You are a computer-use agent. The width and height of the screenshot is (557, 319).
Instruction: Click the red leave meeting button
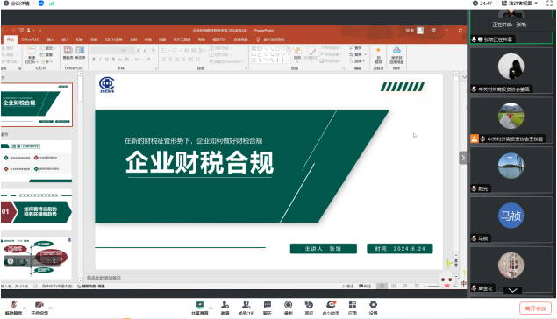(535, 308)
